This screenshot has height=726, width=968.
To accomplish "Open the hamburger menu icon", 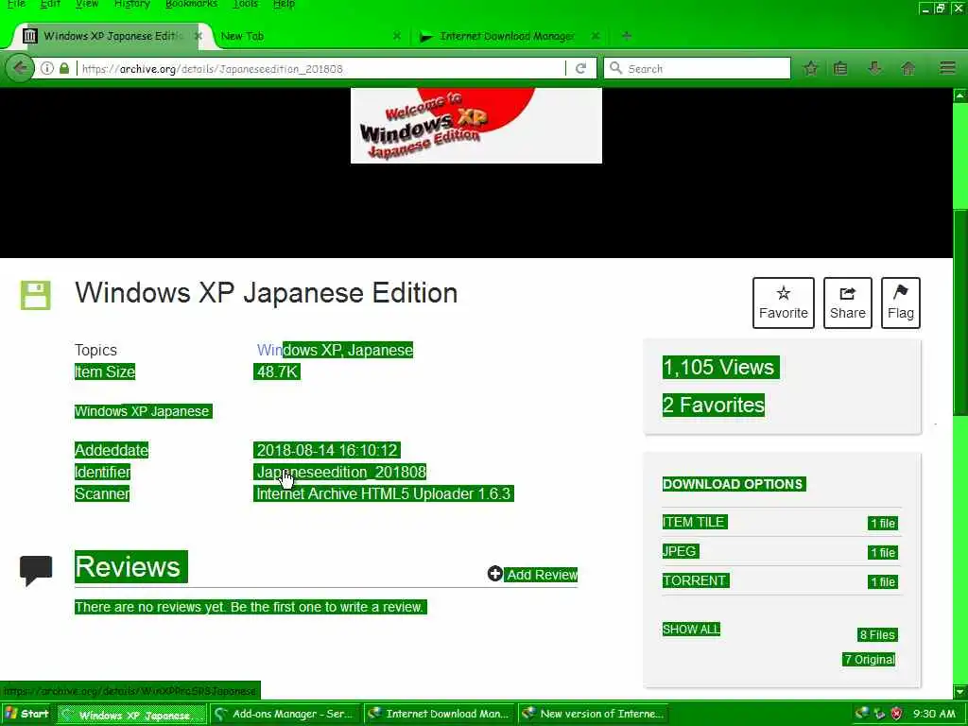I will coord(947,68).
